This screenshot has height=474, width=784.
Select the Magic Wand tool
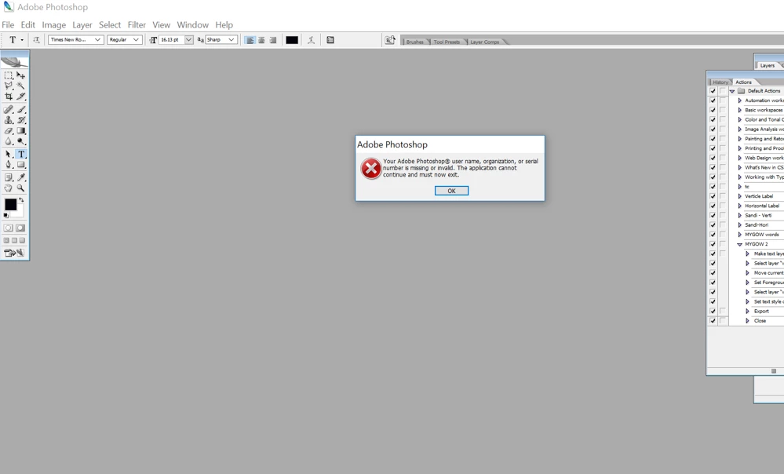tap(20, 86)
